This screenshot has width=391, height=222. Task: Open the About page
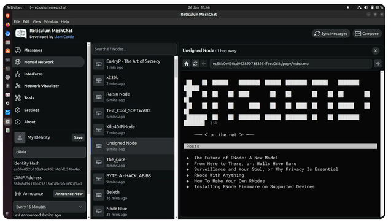point(48,122)
